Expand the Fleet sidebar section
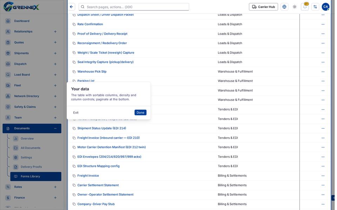The height and width of the screenshot is (210, 337). click(x=55, y=85)
